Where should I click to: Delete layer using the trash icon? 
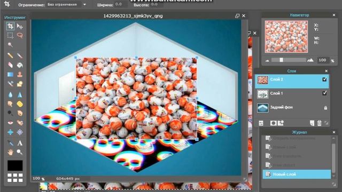(x=320, y=123)
